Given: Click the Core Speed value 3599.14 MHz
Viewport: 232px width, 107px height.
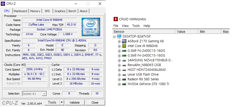Looking at the screenshot, I should point(34,69).
